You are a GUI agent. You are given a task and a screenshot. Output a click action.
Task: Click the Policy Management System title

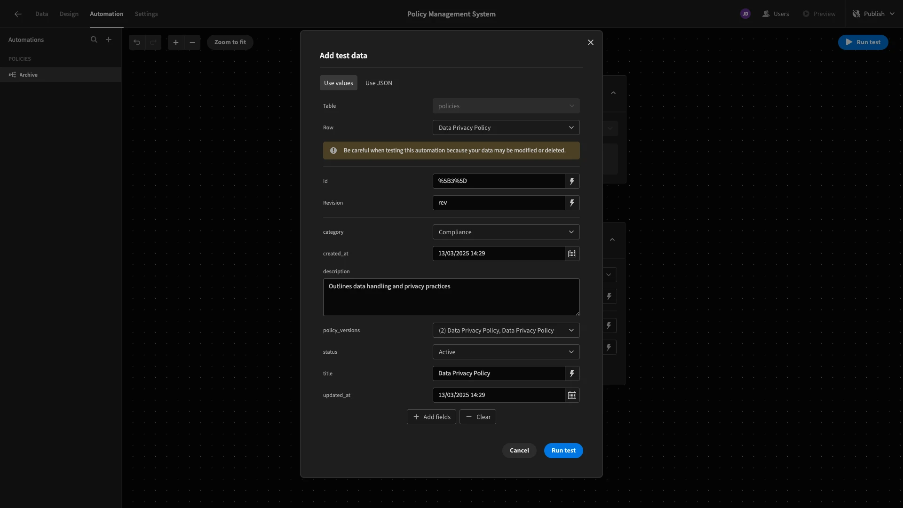451,14
